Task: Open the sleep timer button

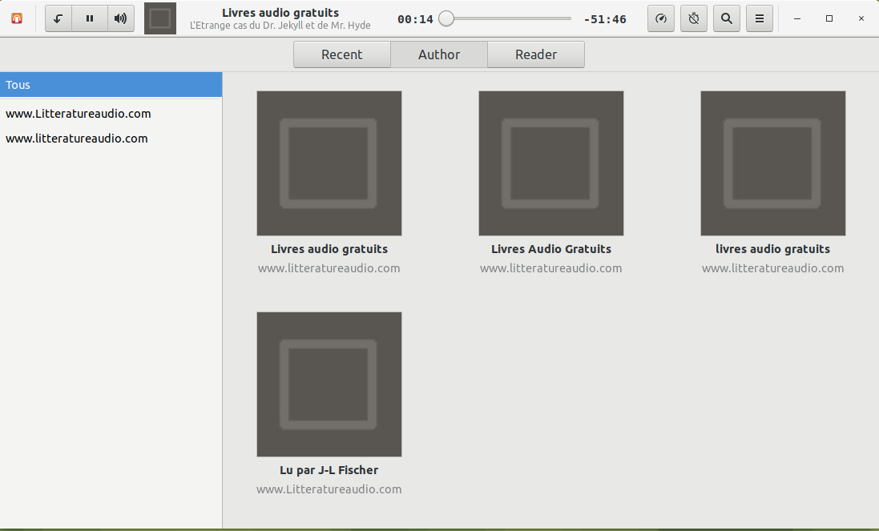Action: point(694,18)
